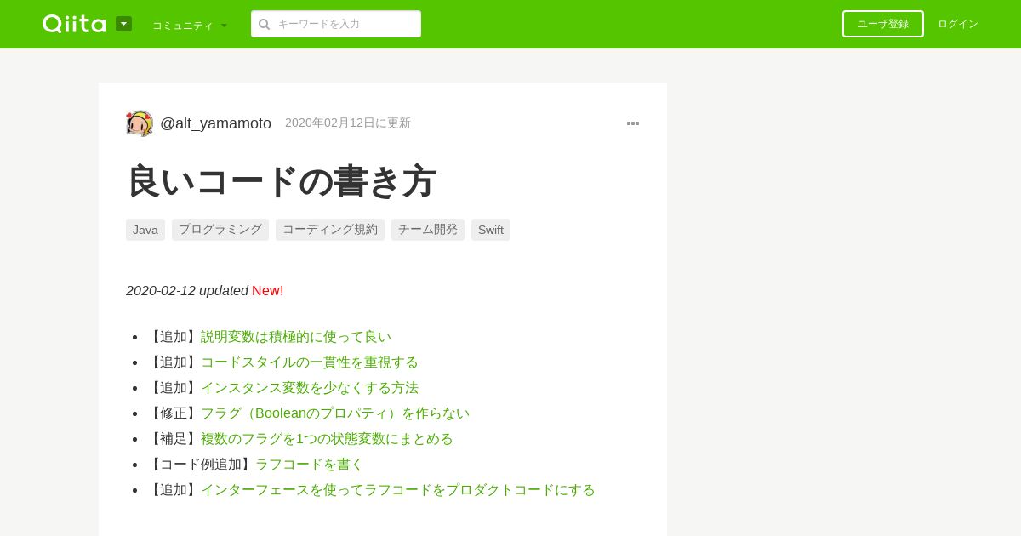Expand the コミュニティ menu
This screenshot has height=536, width=1021.
[190, 26]
